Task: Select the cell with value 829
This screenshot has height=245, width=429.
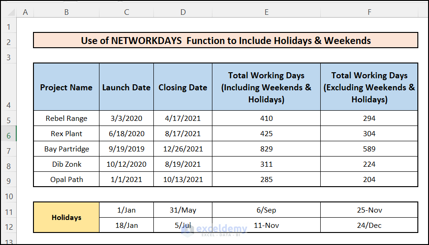Action: click(266, 149)
